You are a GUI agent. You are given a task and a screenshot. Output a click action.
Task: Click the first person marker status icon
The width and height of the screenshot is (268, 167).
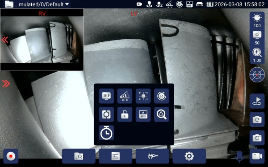click(x=149, y=4)
